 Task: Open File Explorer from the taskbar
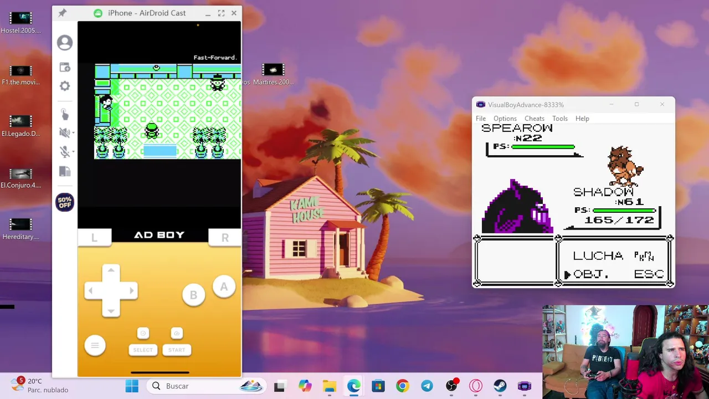[330, 386]
